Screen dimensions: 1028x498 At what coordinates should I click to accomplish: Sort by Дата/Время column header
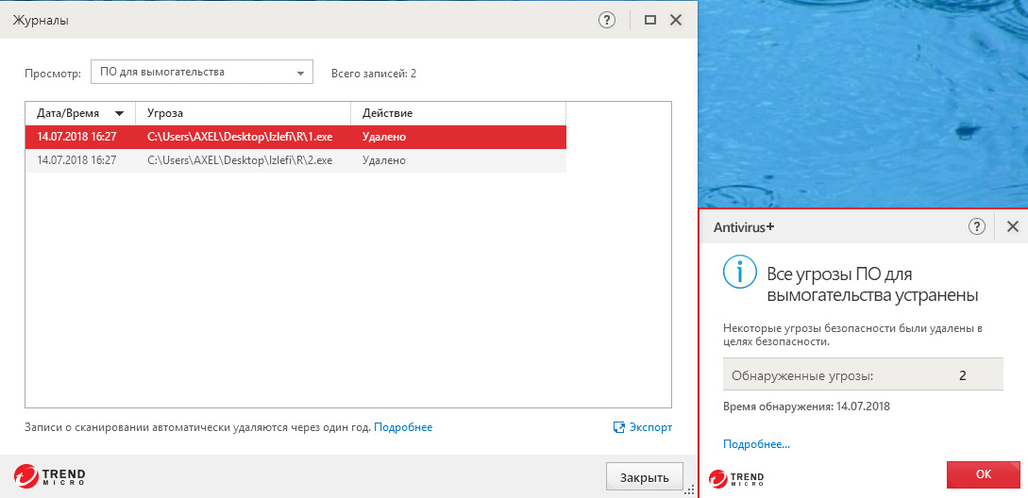(80, 113)
